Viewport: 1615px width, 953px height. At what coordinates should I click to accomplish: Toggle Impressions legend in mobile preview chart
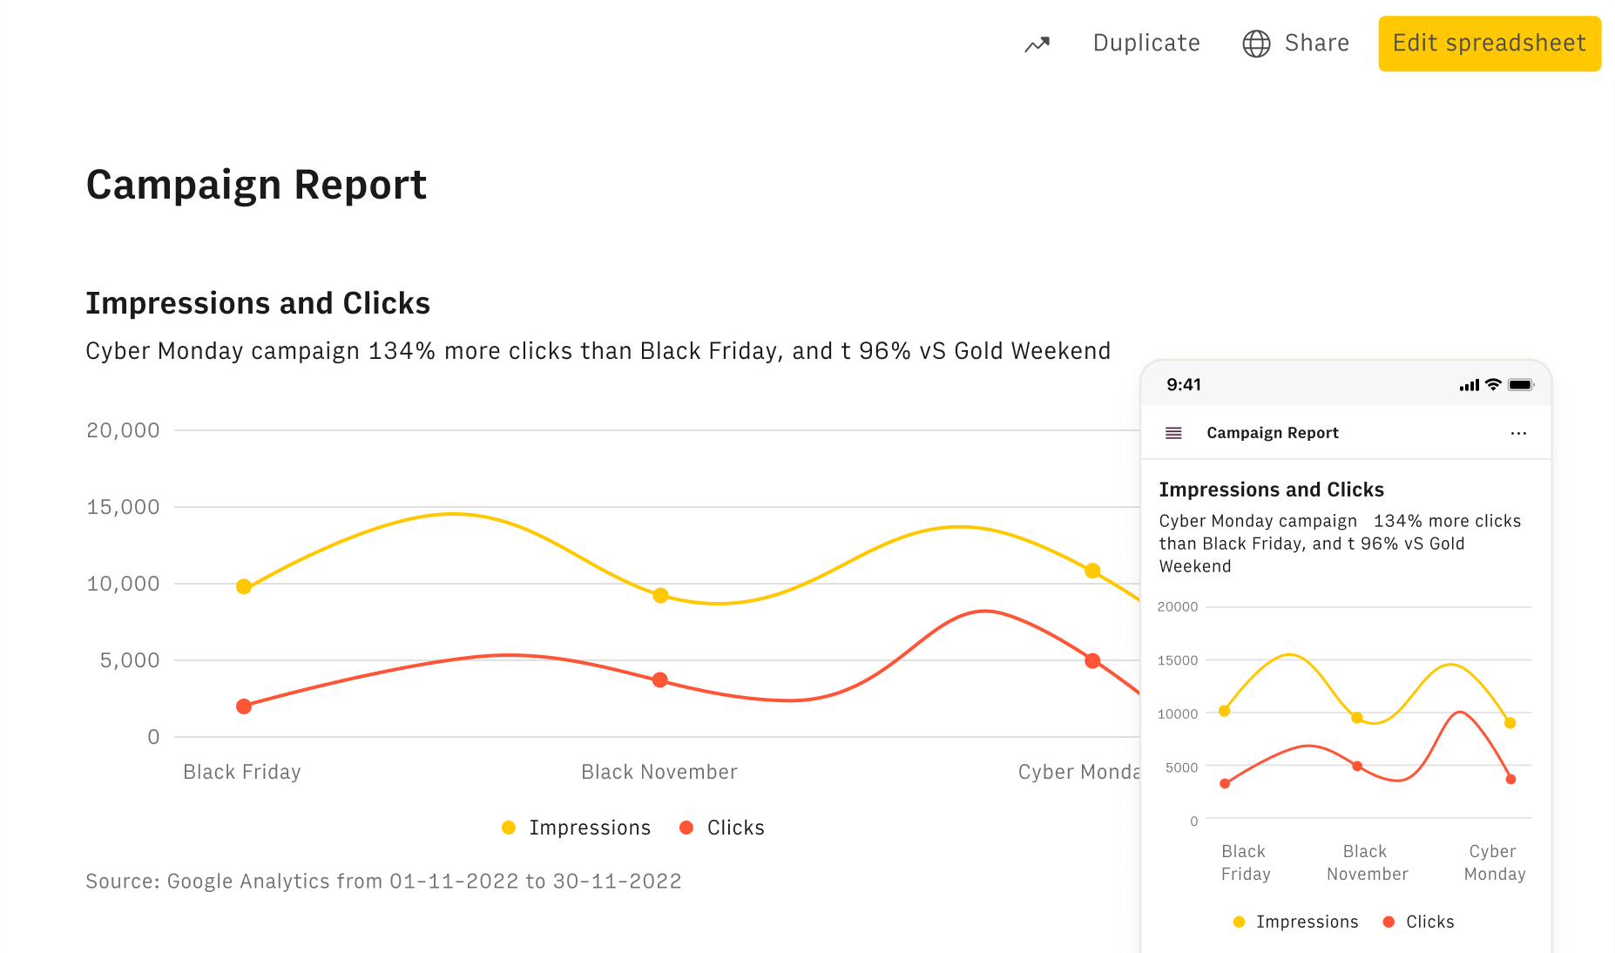point(1296,922)
